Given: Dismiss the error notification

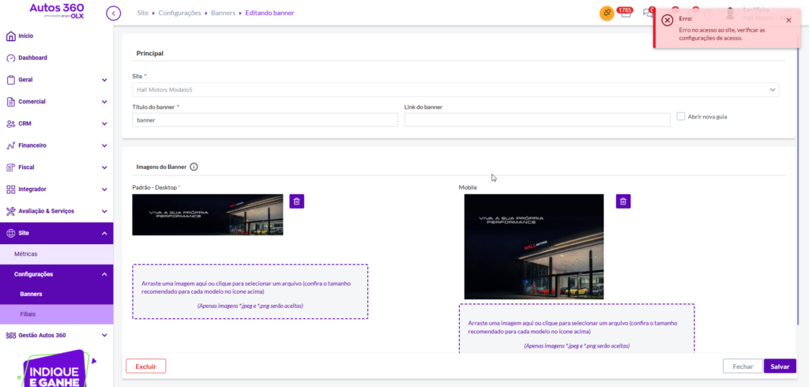Looking at the screenshot, I should (788, 21).
